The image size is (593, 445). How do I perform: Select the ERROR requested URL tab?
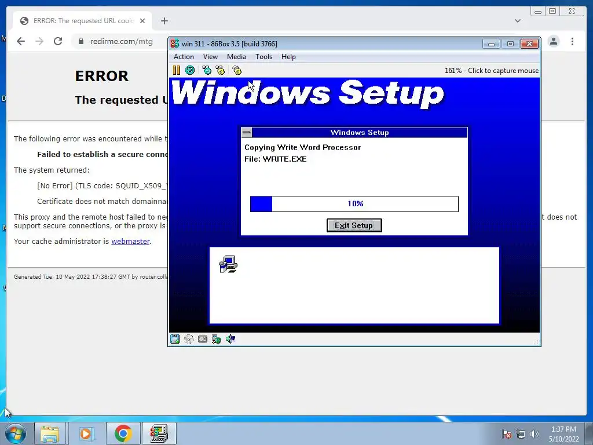(x=83, y=21)
